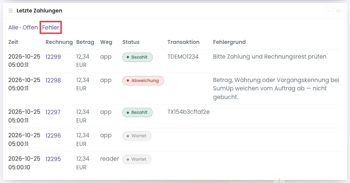Click Wartet badge in row 12296
The image size is (350, 183).
coord(137,136)
